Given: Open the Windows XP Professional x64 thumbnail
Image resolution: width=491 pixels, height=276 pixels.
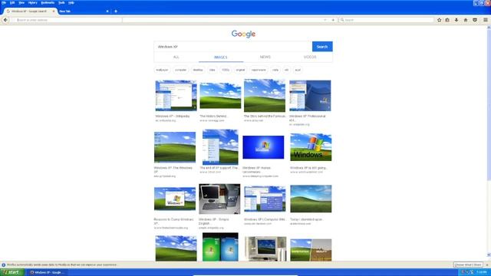Looking at the screenshot, I should (x=310, y=95).
